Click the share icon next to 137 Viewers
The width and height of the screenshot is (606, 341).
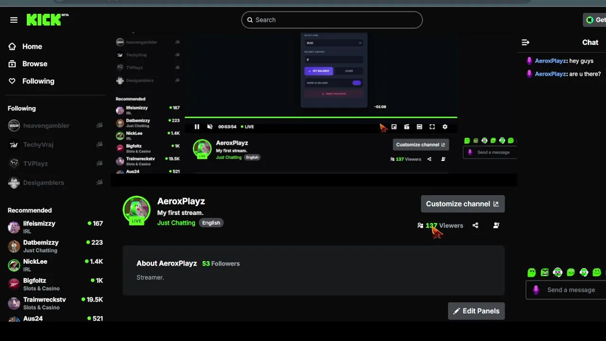tap(475, 225)
